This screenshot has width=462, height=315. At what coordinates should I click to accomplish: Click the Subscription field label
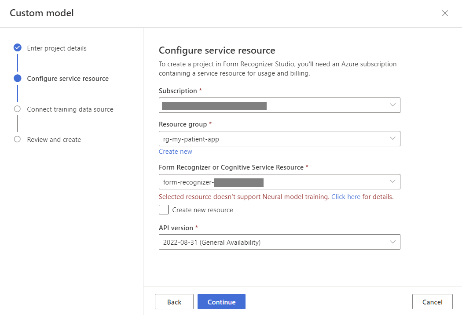(x=178, y=91)
